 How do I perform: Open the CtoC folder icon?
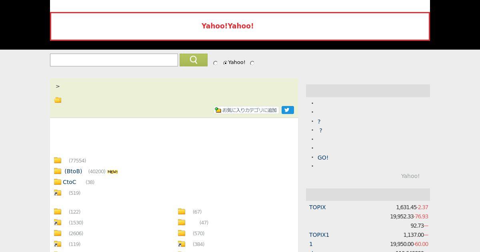click(58, 182)
